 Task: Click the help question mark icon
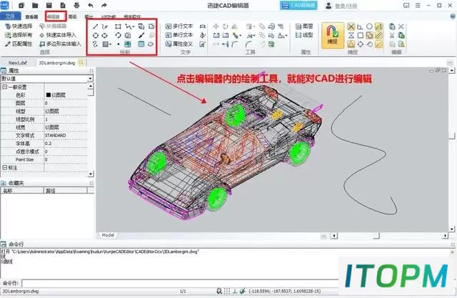pos(453,16)
